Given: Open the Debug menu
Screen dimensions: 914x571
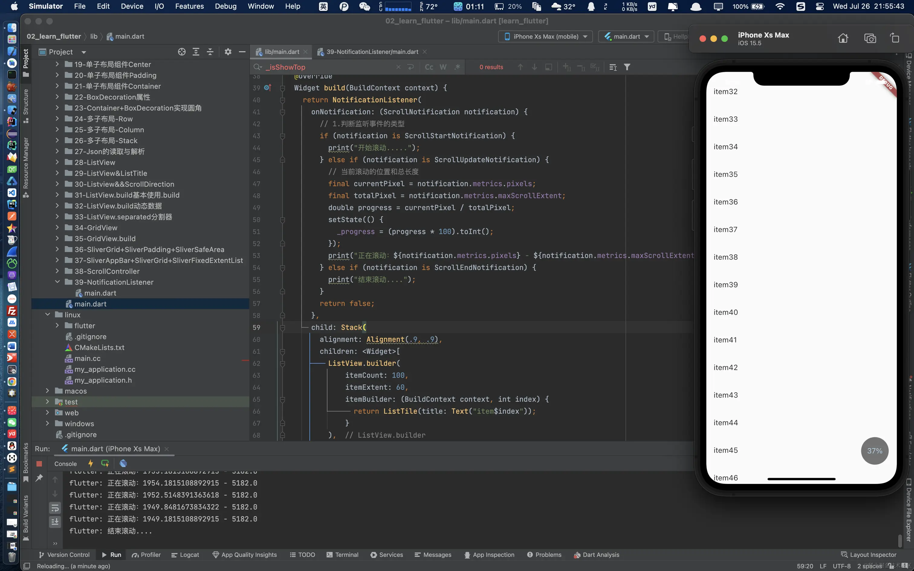Looking at the screenshot, I should pyautogui.click(x=225, y=6).
